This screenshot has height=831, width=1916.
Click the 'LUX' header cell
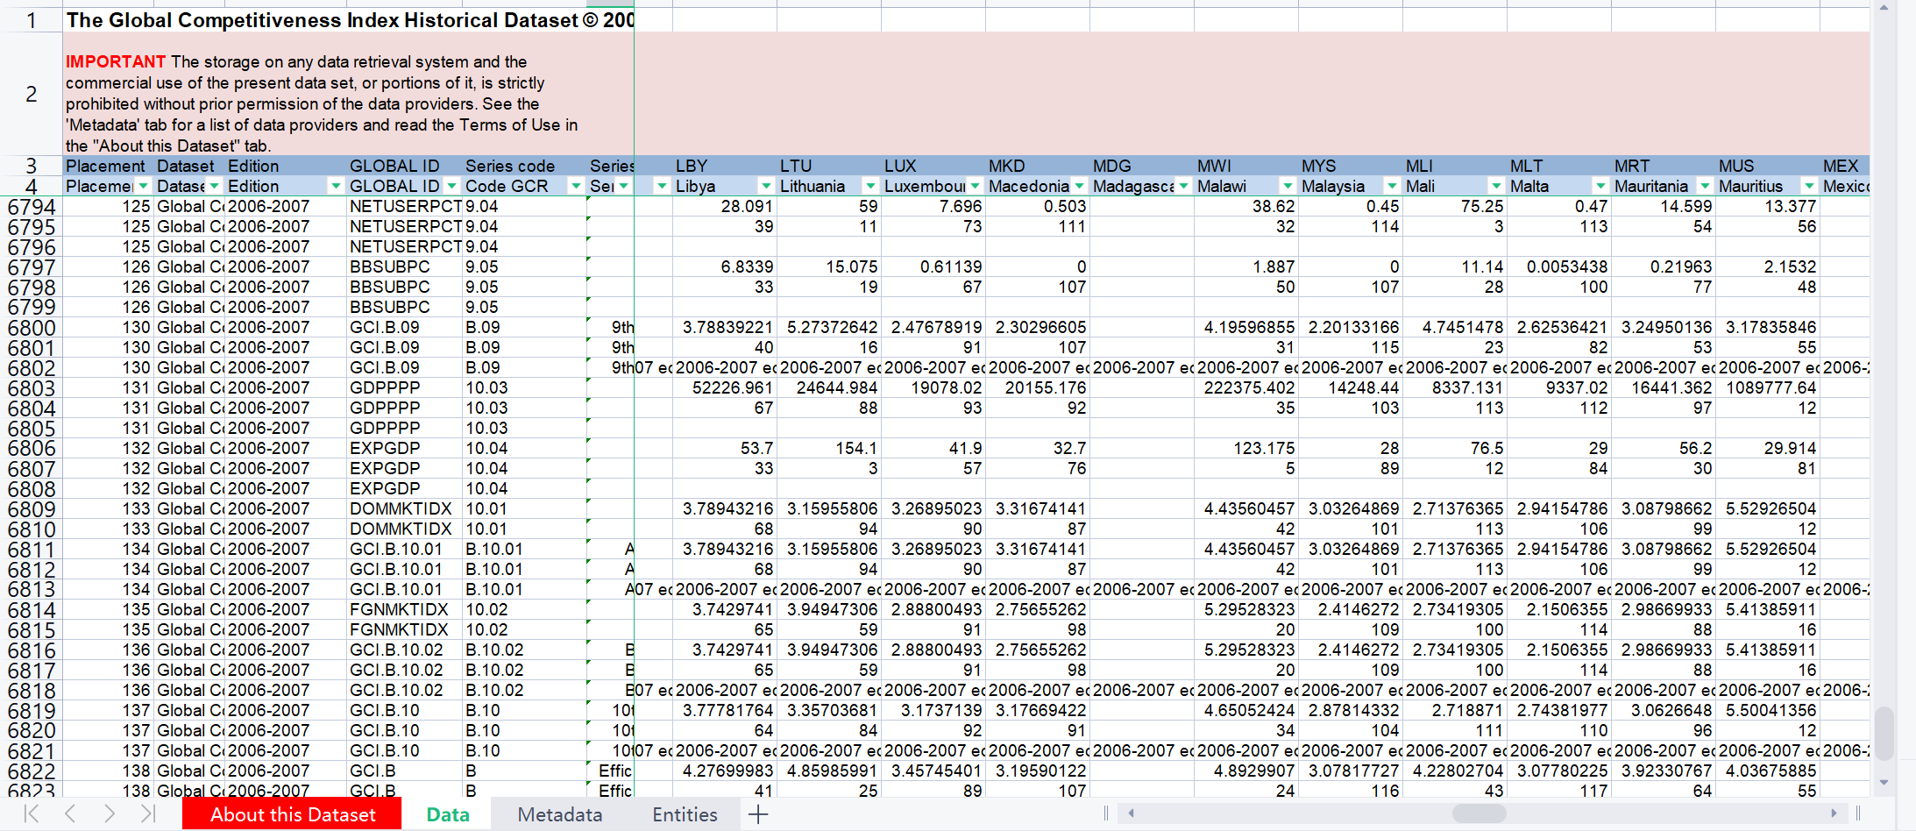click(x=933, y=166)
